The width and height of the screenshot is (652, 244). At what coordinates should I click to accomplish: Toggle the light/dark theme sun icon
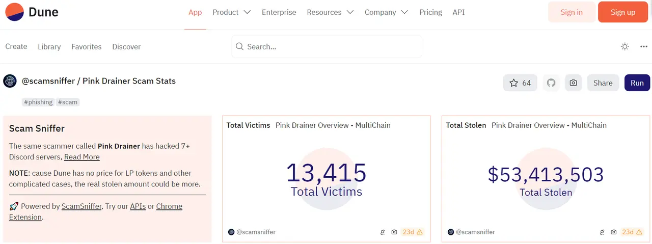click(x=625, y=46)
